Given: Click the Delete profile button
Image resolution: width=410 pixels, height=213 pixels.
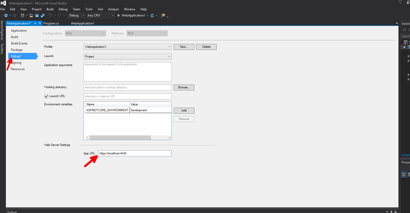Looking at the screenshot, I should pyautogui.click(x=206, y=47).
